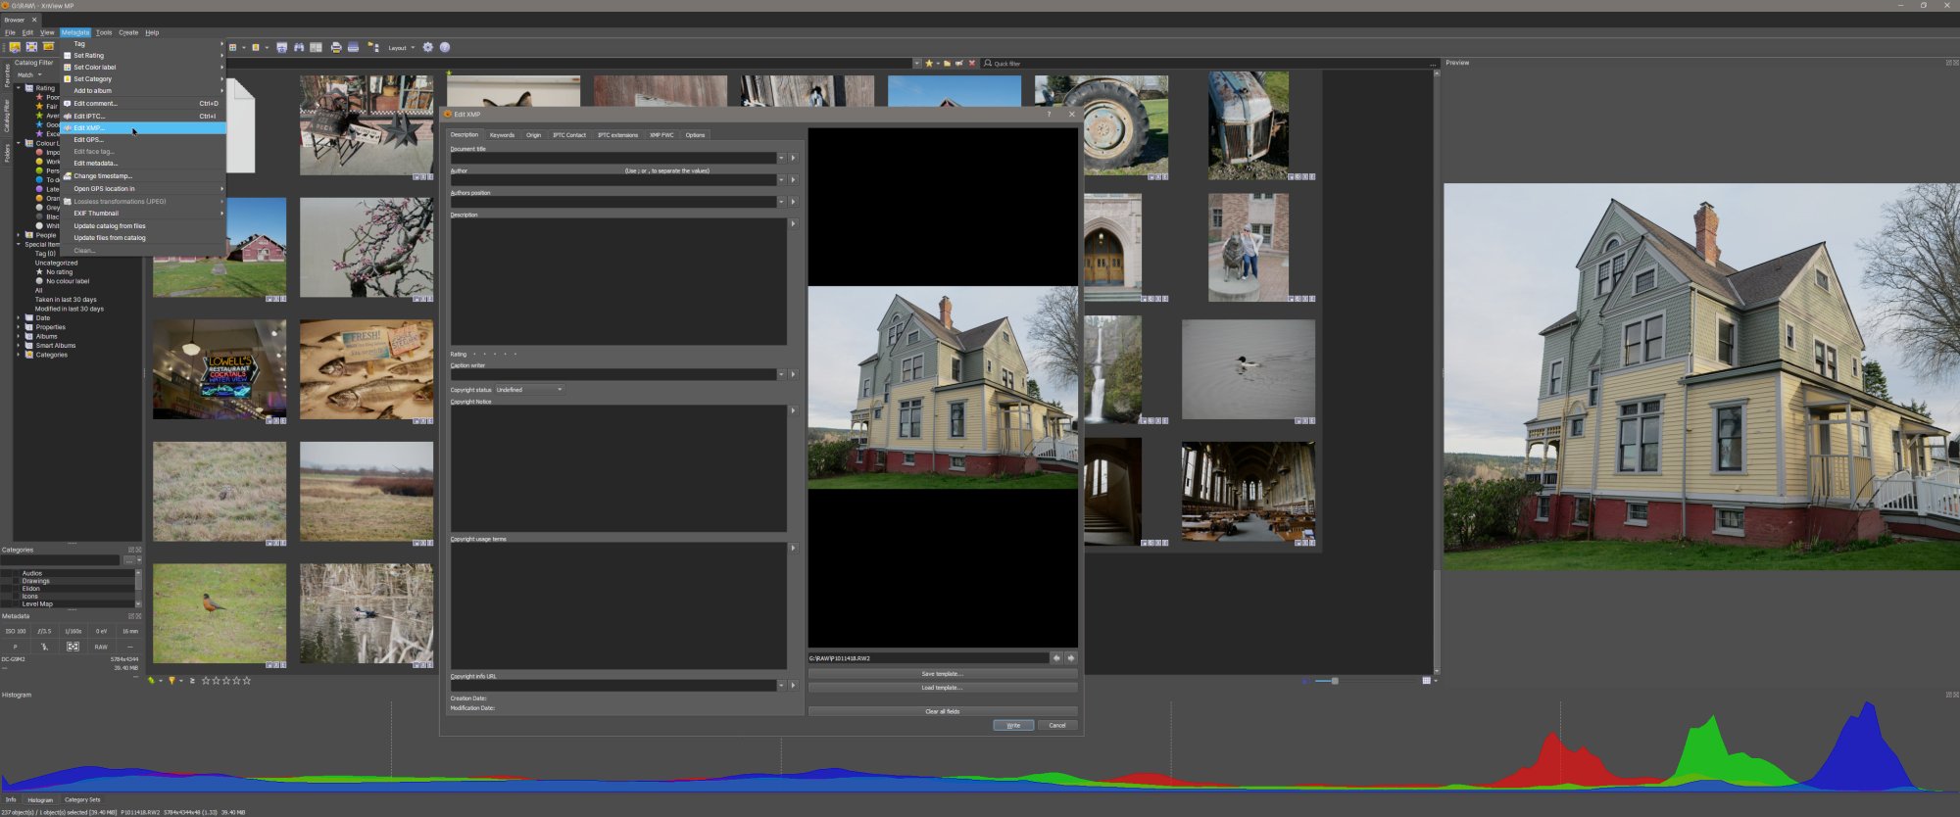
Task: Click the yellow star filter icon
Action: coord(929,63)
